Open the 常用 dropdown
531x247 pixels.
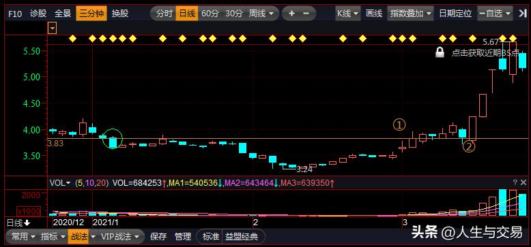tap(23, 237)
